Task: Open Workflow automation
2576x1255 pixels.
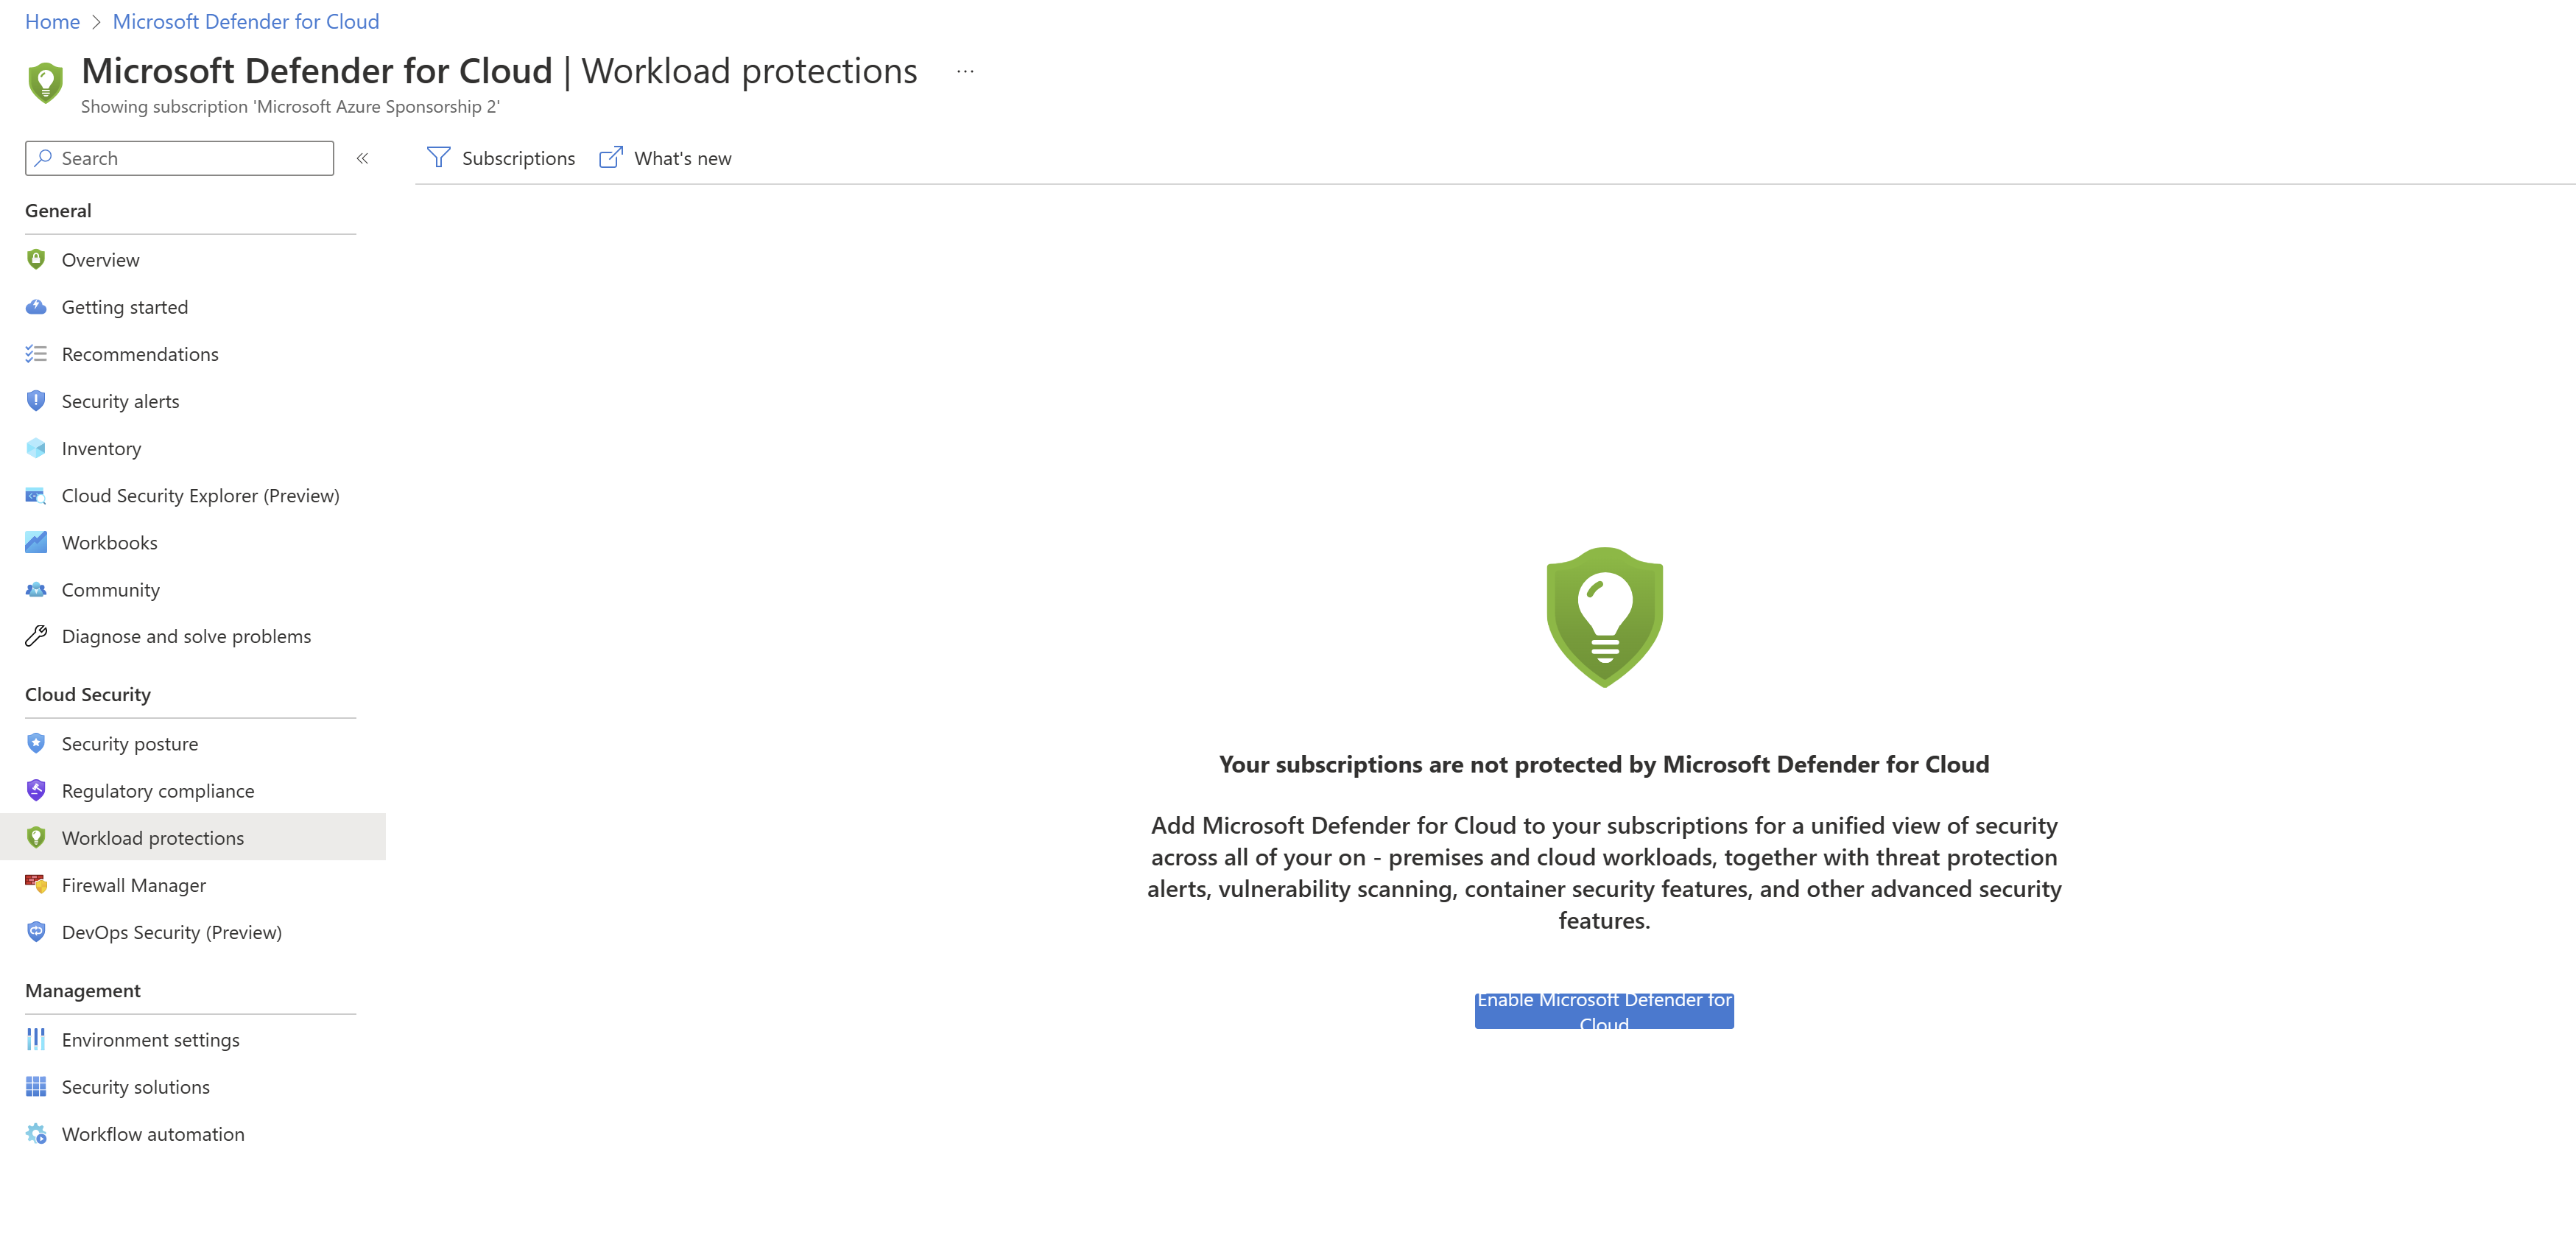Action: (x=153, y=1133)
